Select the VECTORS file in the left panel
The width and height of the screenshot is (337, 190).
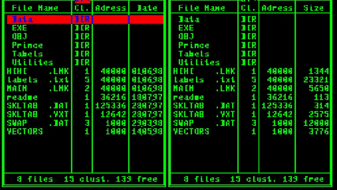click(25, 131)
